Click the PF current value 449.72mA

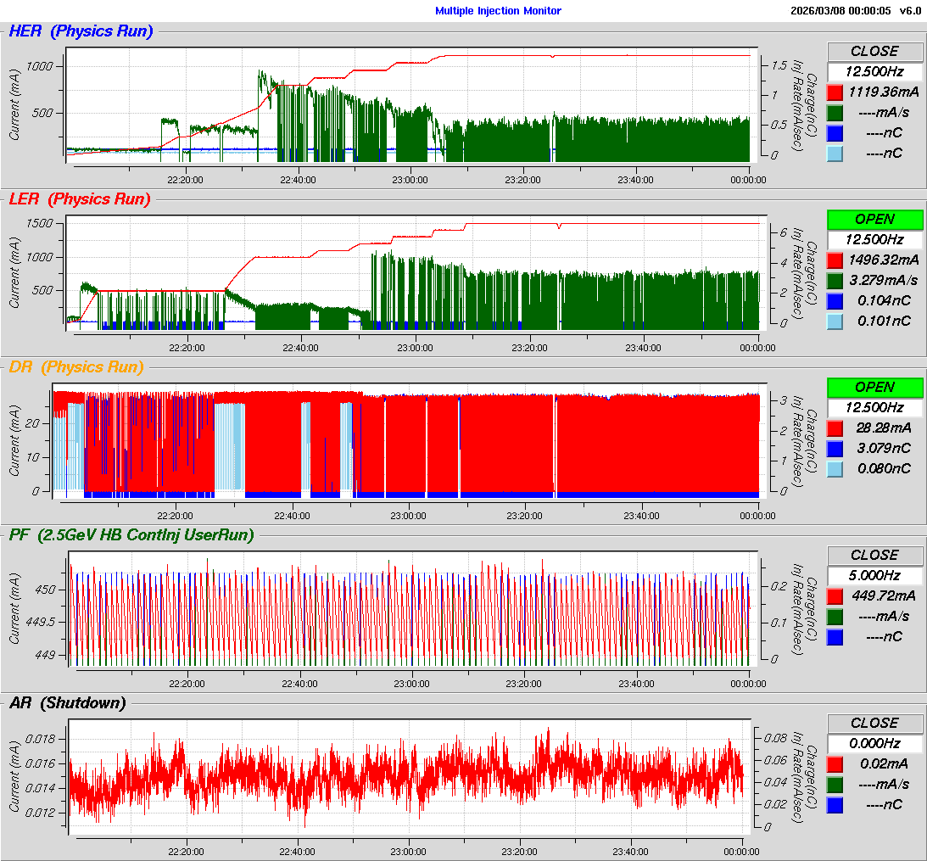click(884, 596)
